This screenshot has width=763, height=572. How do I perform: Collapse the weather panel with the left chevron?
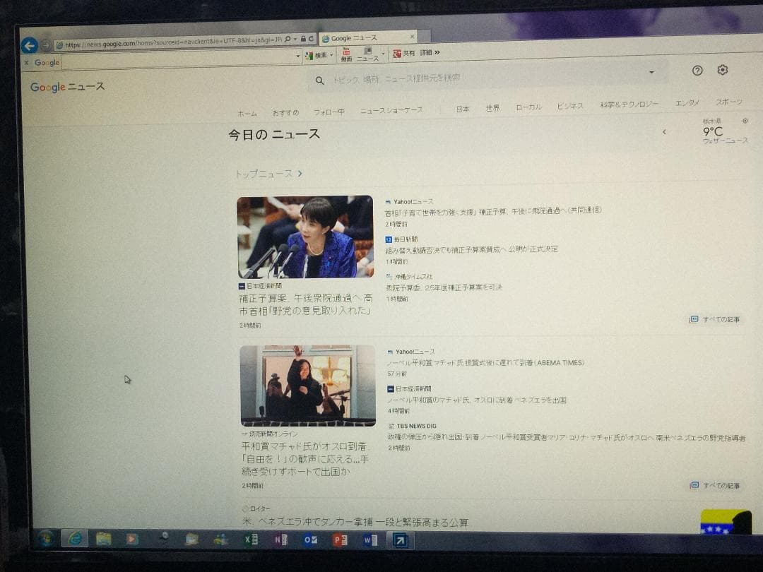(x=664, y=132)
